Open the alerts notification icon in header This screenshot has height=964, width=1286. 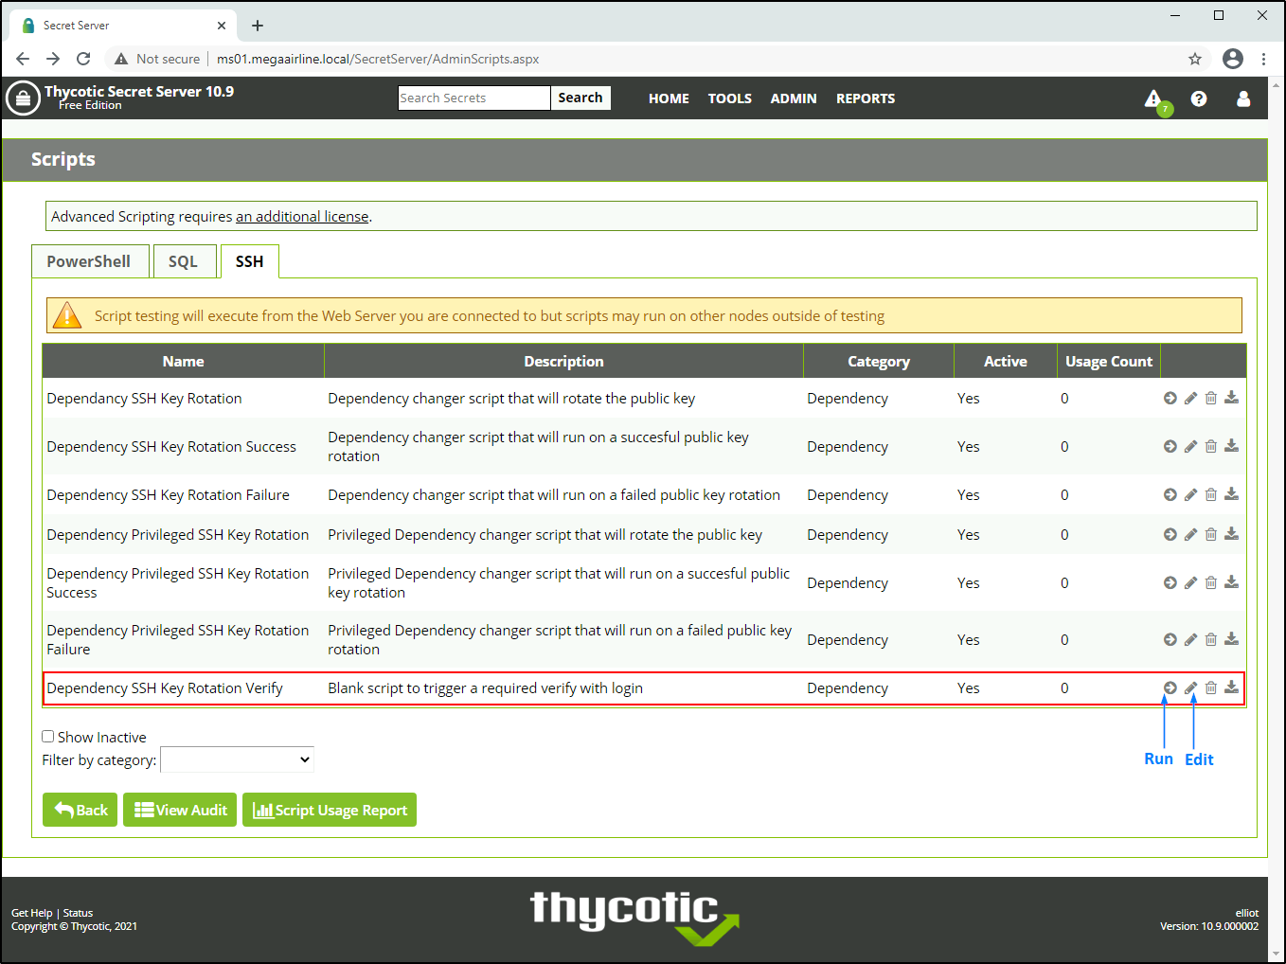point(1153,98)
